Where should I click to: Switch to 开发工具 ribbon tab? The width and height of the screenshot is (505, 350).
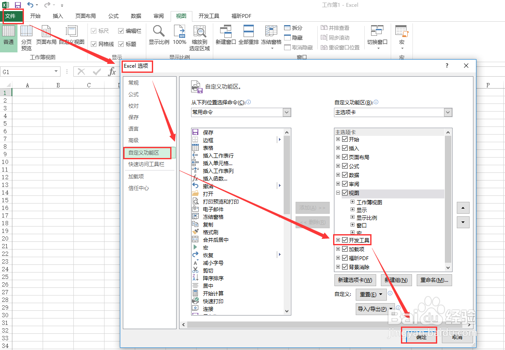click(x=209, y=16)
